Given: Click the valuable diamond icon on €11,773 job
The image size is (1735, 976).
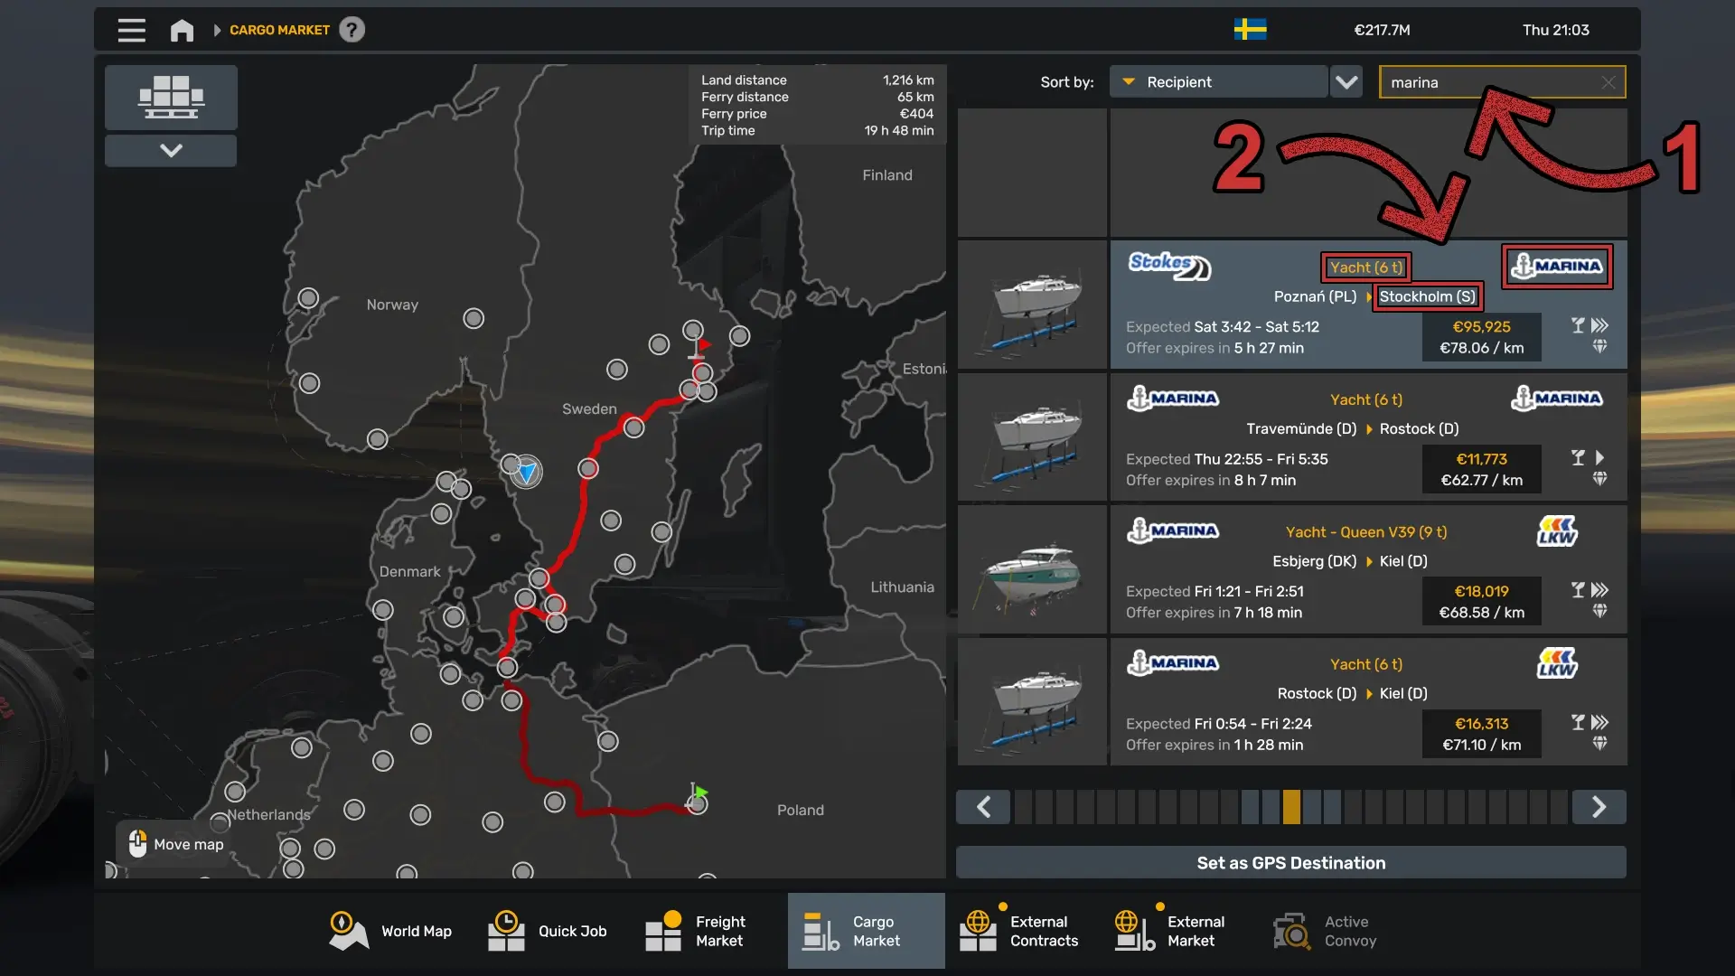Looking at the screenshot, I should tap(1599, 479).
